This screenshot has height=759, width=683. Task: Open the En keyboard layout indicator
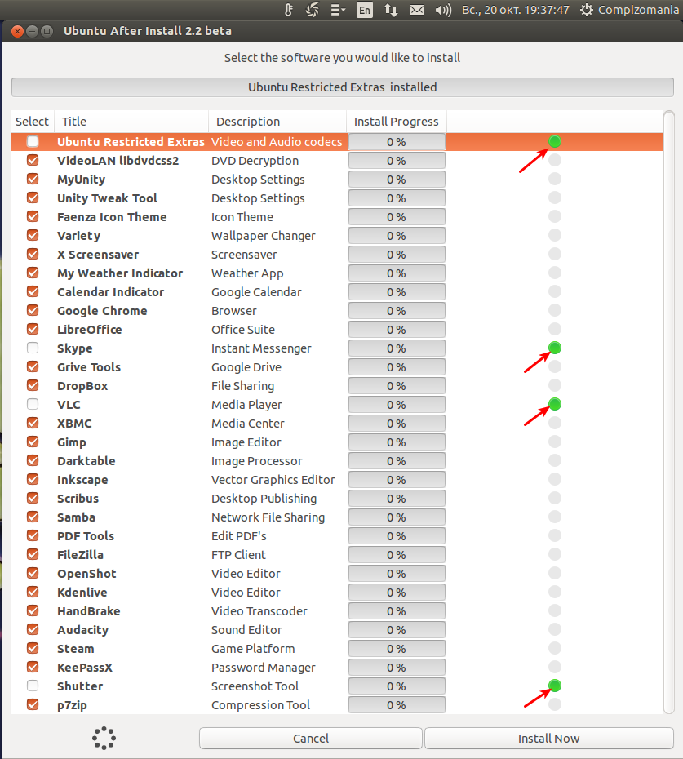[x=365, y=10]
